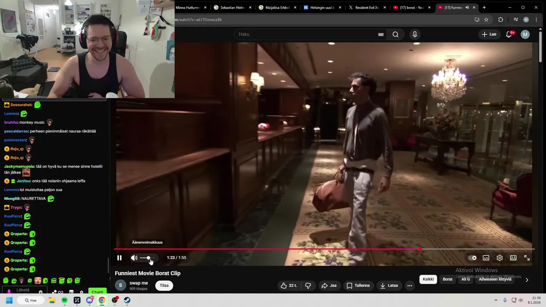
Task: Open Steam from the taskbar
Action: click(x=127, y=300)
